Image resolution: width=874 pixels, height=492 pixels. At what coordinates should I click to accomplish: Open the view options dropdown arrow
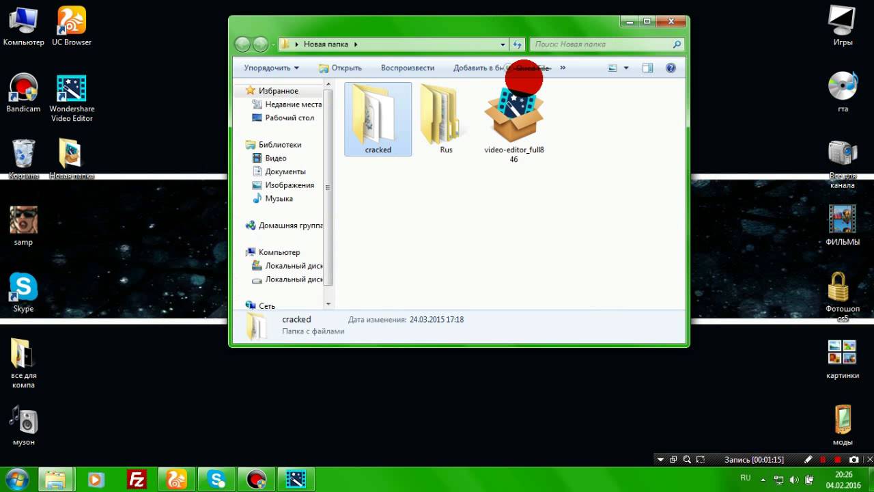tap(626, 68)
